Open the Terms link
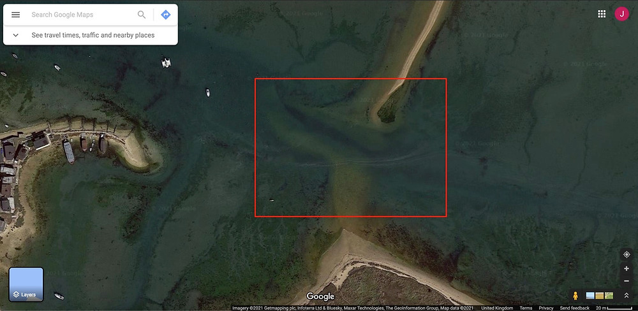Viewport: 638px width, 311px height. 526,308
